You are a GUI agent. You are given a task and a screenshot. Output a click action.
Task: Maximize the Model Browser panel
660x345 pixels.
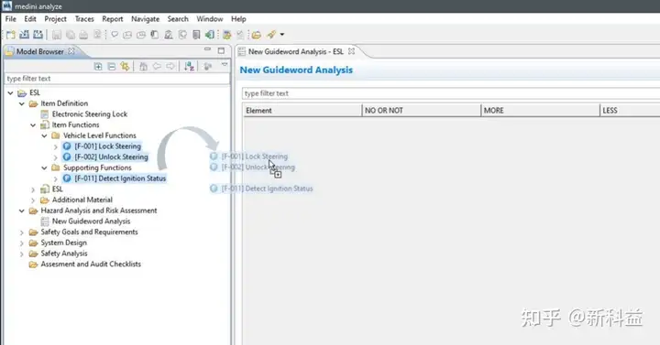click(x=221, y=50)
